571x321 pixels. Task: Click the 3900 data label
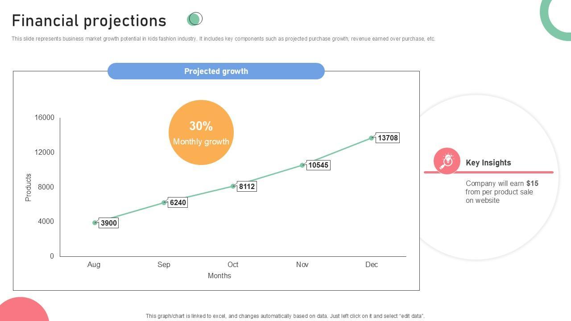[x=109, y=223]
